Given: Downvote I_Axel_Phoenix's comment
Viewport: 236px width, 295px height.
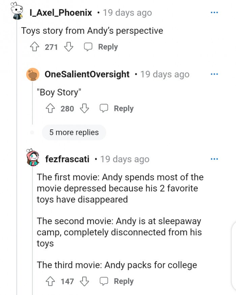Looking at the screenshot, I should pos(68,47).
